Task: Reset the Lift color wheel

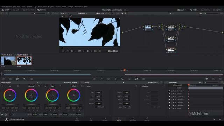Action: click(18, 86)
